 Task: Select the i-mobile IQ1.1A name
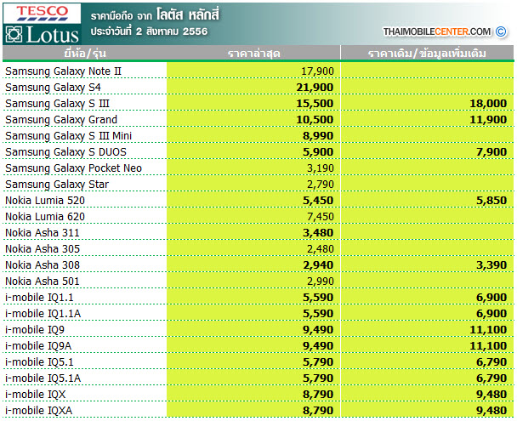43,314
